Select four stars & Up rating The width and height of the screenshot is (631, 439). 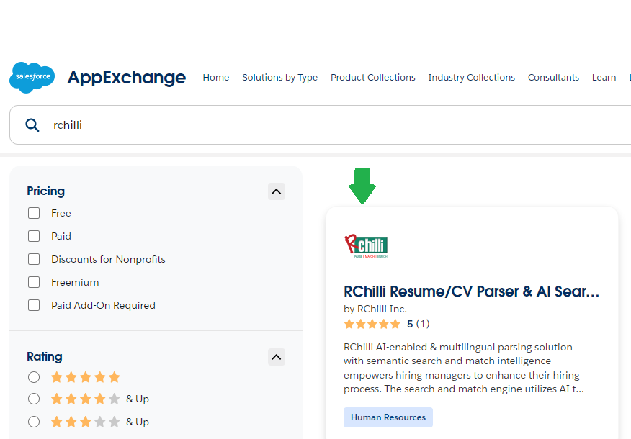[x=34, y=399]
